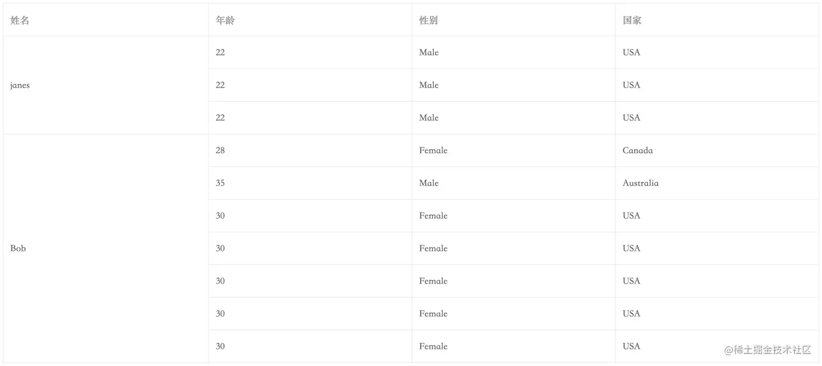Viewport: 822px width, 366px height.
Task: Click the age 35 cell
Action: coord(310,183)
